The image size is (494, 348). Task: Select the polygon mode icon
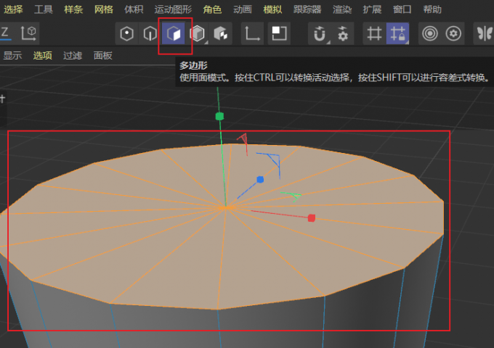(x=174, y=33)
